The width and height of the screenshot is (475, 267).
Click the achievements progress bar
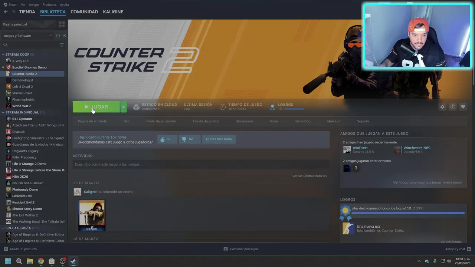click(408, 213)
